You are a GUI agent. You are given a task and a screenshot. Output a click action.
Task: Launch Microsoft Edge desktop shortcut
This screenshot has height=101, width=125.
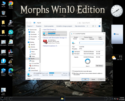[11, 72]
